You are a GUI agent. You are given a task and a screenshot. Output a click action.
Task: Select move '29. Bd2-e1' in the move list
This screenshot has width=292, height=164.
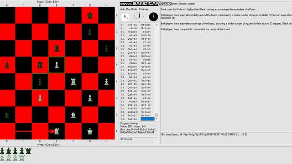point(132,98)
